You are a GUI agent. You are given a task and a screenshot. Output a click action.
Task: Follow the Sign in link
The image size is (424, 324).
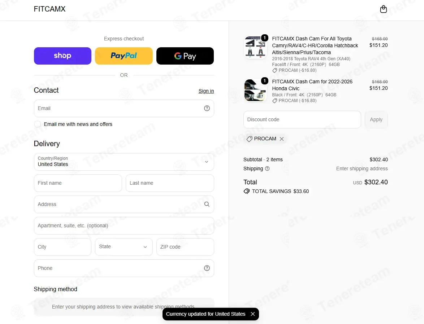[206, 91]
